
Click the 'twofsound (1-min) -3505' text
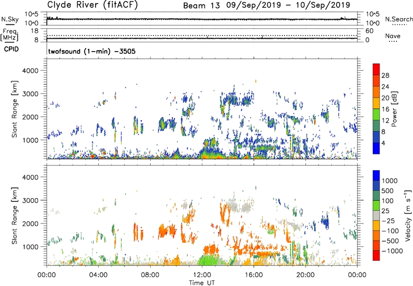click(92, 51)
